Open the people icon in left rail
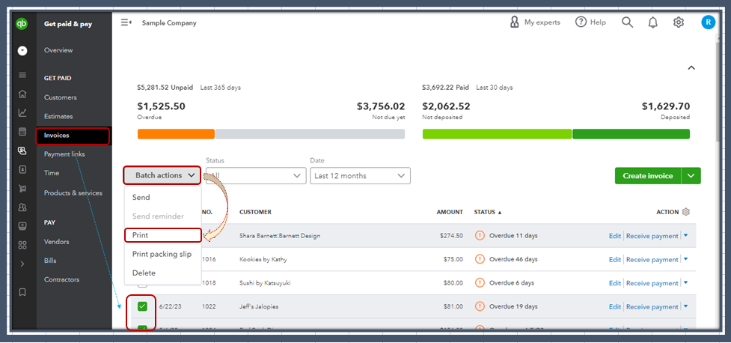This screenshot has width=731, height=343. (x=22, y=207)
